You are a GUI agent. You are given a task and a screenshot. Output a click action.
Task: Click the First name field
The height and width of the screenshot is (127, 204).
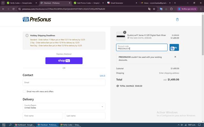43,116
